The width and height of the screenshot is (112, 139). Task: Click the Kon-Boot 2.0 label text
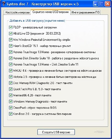(x=42, y=114)
